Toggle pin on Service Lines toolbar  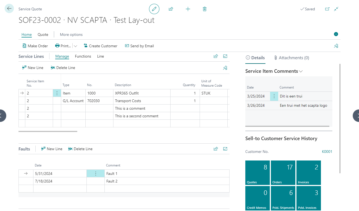click(225, 68)
